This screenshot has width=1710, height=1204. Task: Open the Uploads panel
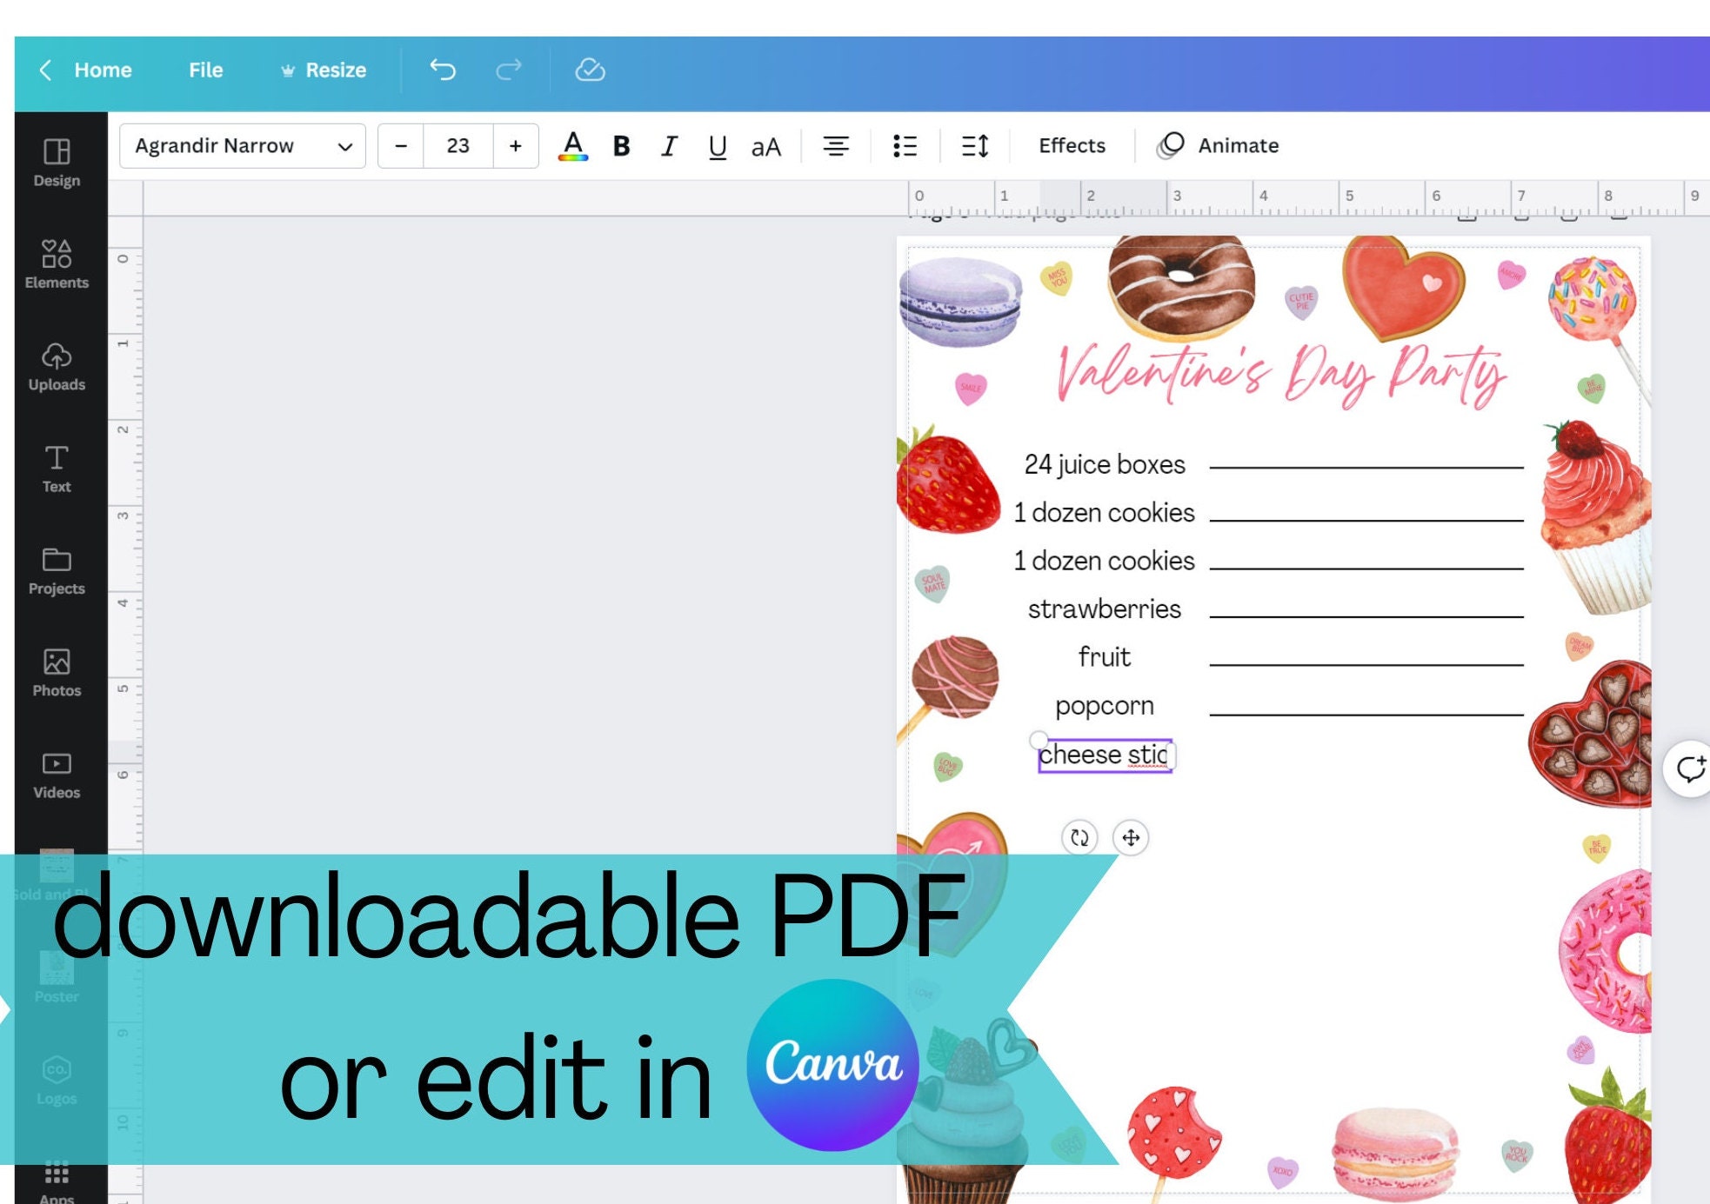[x=57, y=367]
